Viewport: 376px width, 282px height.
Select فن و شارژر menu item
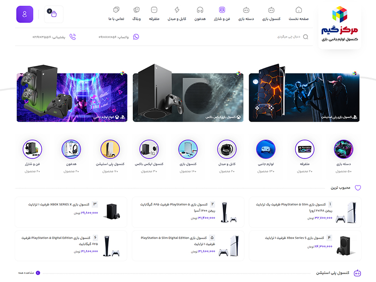(222, 19)
